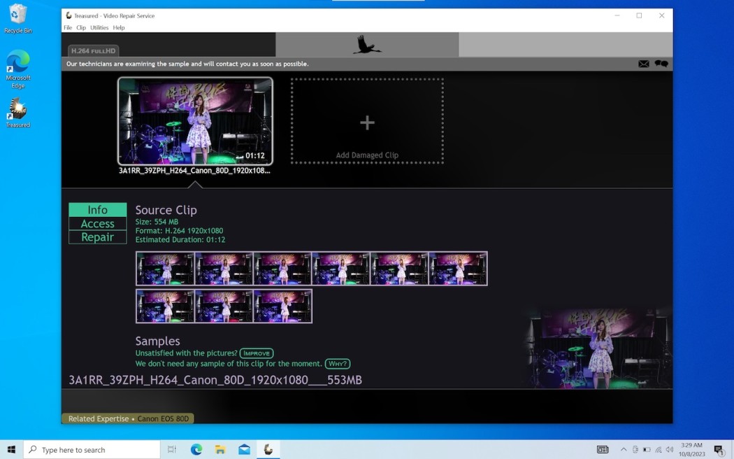Select the 3A1RR clip thumbnail with 01:12
The height and width of the screenshot is (459, 734).
pos(195,121)
